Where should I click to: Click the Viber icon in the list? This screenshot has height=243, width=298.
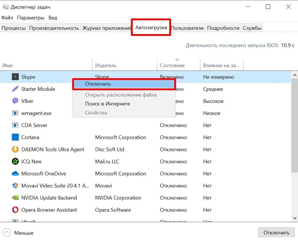point(15,101)
